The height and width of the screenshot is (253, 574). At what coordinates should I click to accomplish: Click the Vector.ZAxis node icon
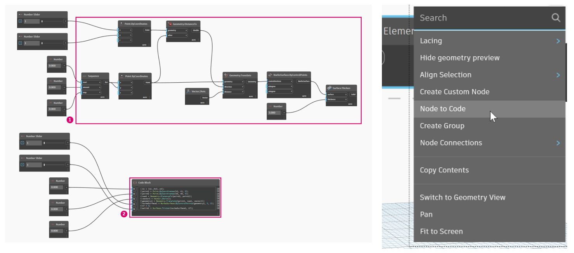[x=188, y=91]
